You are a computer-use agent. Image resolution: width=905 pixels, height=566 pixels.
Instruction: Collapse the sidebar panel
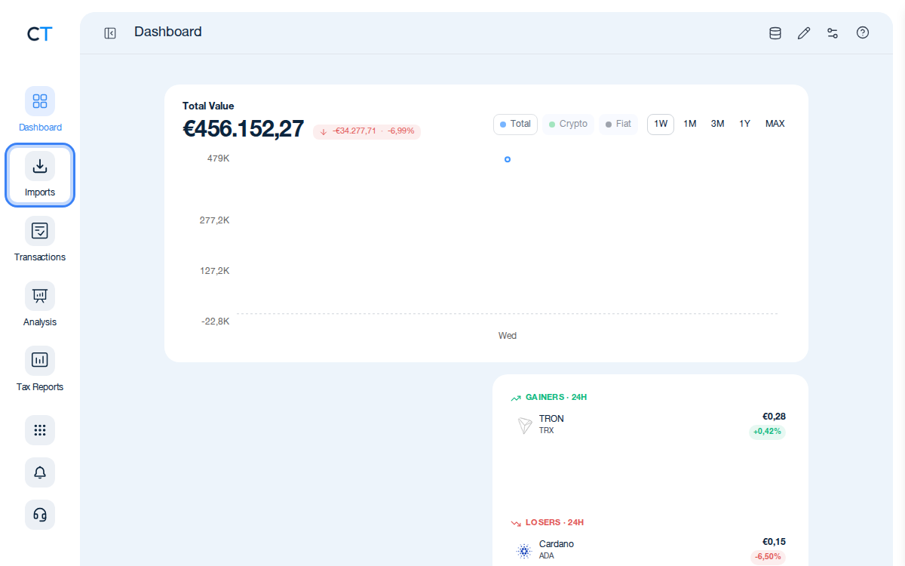click(x=110, y=33)
